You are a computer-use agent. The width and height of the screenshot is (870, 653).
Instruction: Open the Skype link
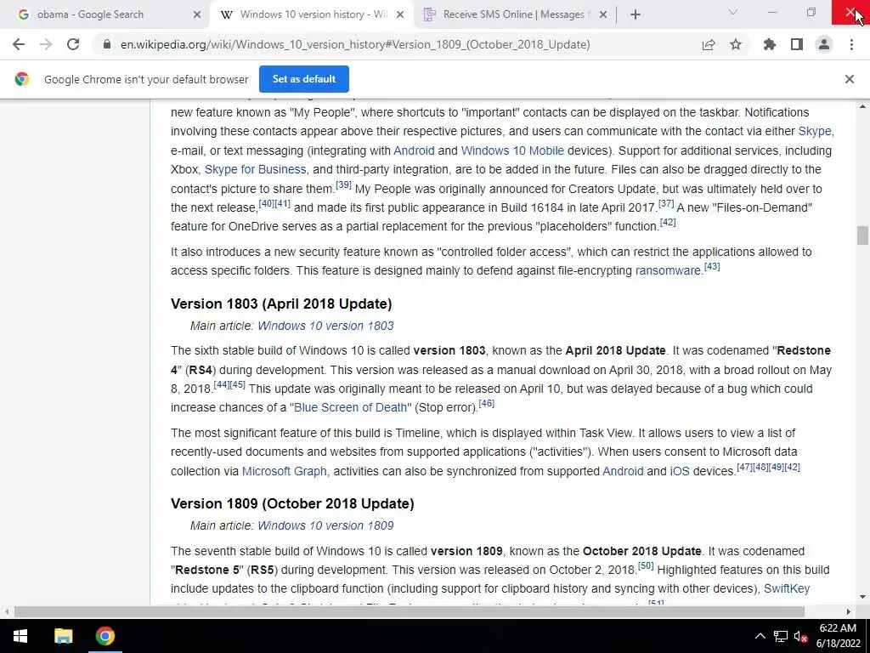tap(815, 131)
